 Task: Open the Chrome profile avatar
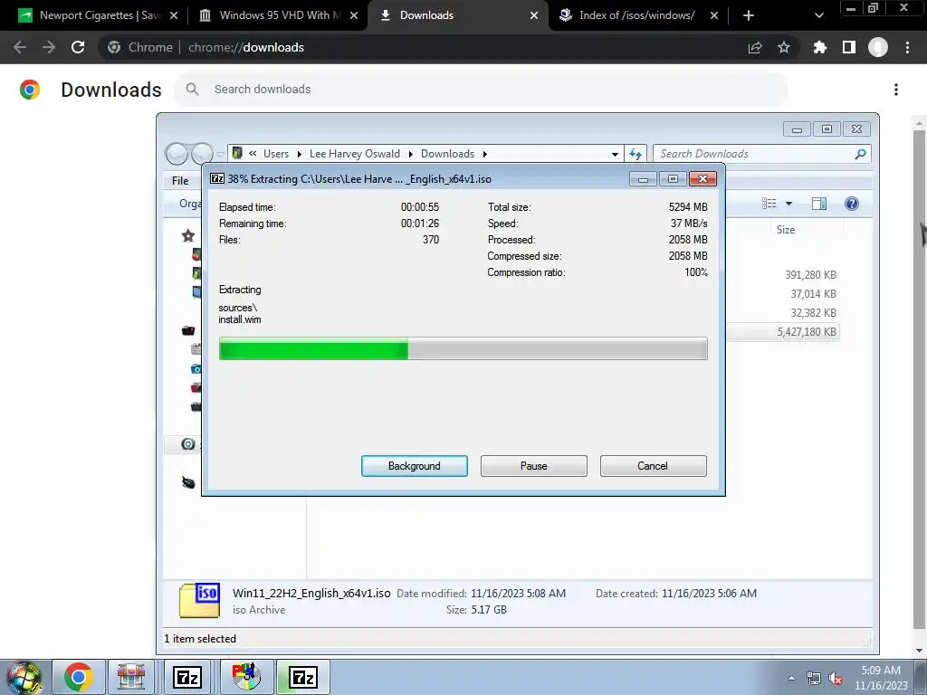click(x=878, y=47)
